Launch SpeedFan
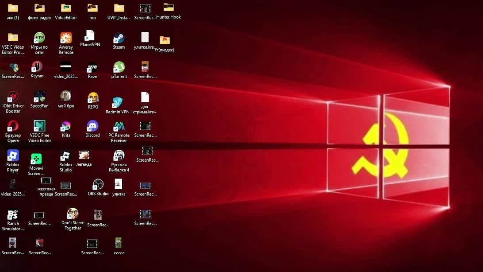The height and width of the screenshot is (272, 483). point(39,97)
